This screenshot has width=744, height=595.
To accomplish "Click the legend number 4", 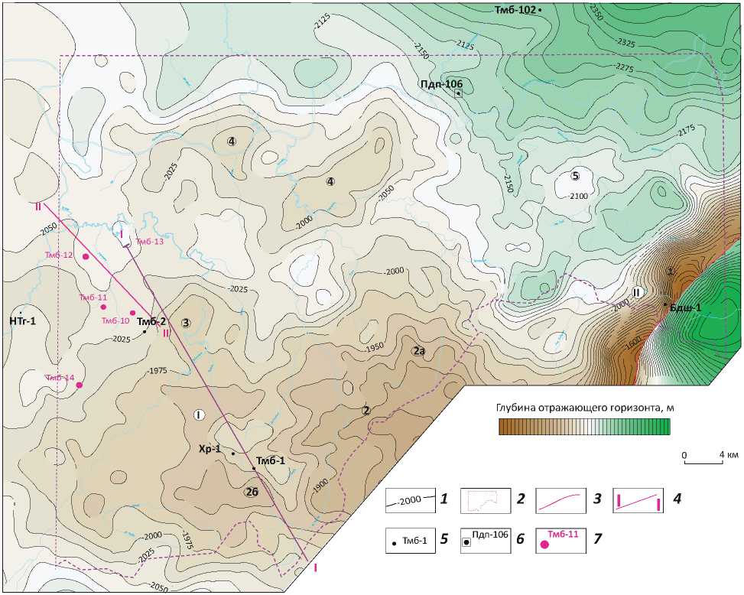I will coord(677,499).
